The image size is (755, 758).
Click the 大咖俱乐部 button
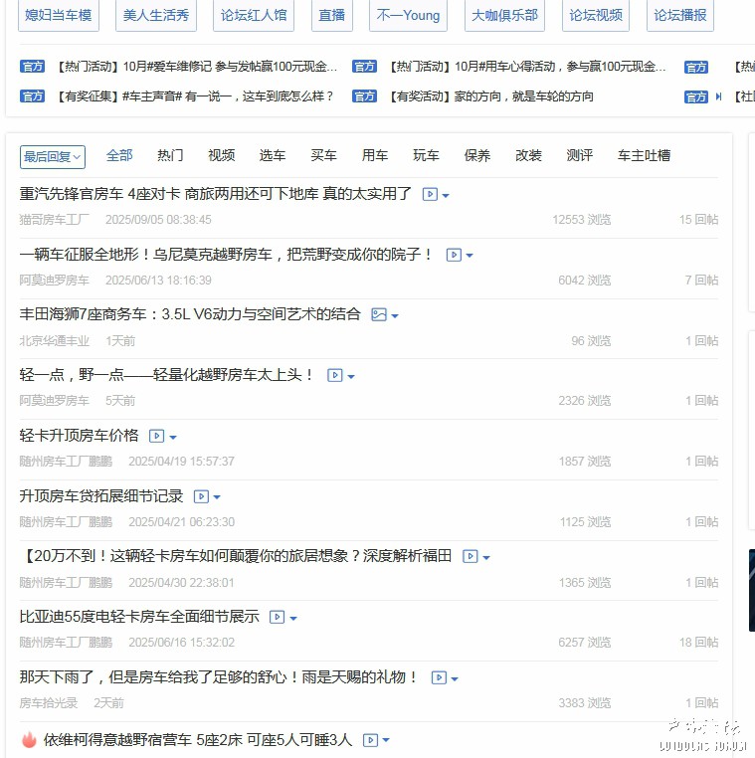click(504, 16)
